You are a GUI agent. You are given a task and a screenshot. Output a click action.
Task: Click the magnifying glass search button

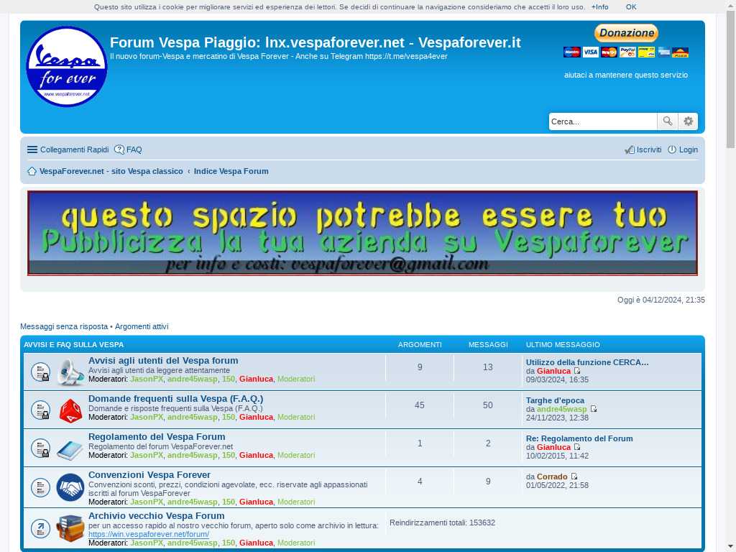pyautogui.click(x=668, y=121)
